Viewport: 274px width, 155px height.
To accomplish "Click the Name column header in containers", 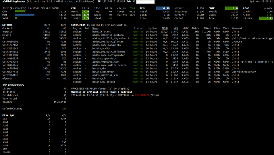I will (x=95, y=28).
